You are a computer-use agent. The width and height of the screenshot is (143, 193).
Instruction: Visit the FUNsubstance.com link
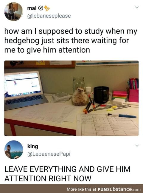(119, 189)
